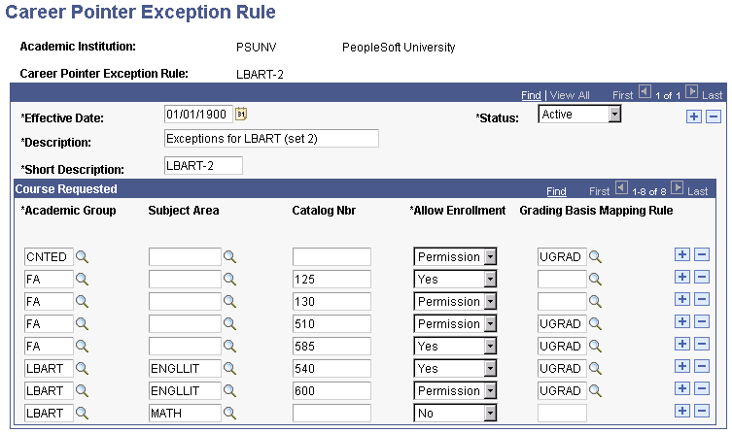Open Allow Enrollment dropdown for the MATH row
The height and width of the screenshot is (433, 732).
pyautogui.click(x=490, y=414)
